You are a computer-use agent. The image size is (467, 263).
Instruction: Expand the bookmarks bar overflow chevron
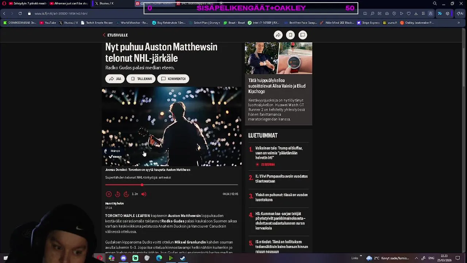(459, 23)
